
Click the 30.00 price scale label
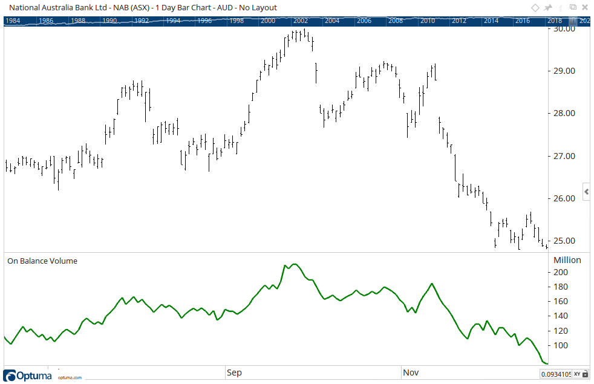click(564, 29)
